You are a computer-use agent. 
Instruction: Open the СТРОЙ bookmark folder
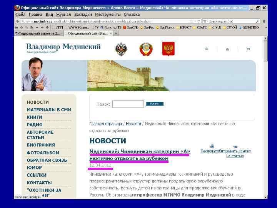point(230,27)
